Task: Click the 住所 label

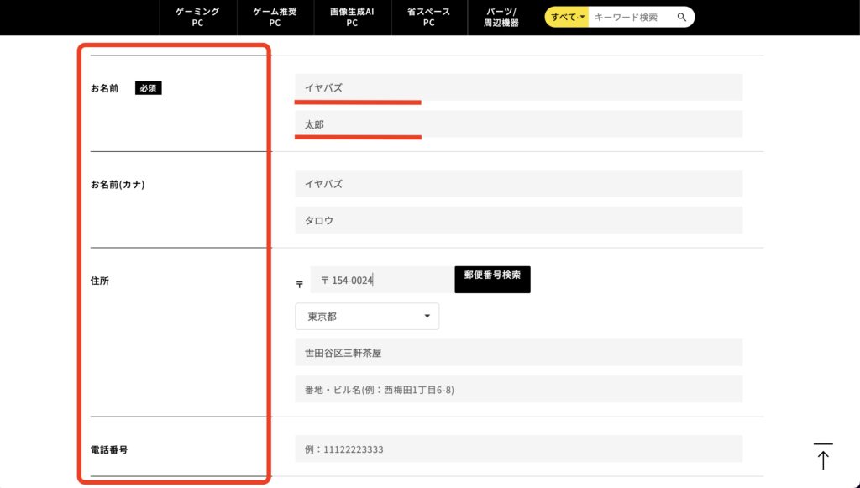Action: tap(100, 281)
